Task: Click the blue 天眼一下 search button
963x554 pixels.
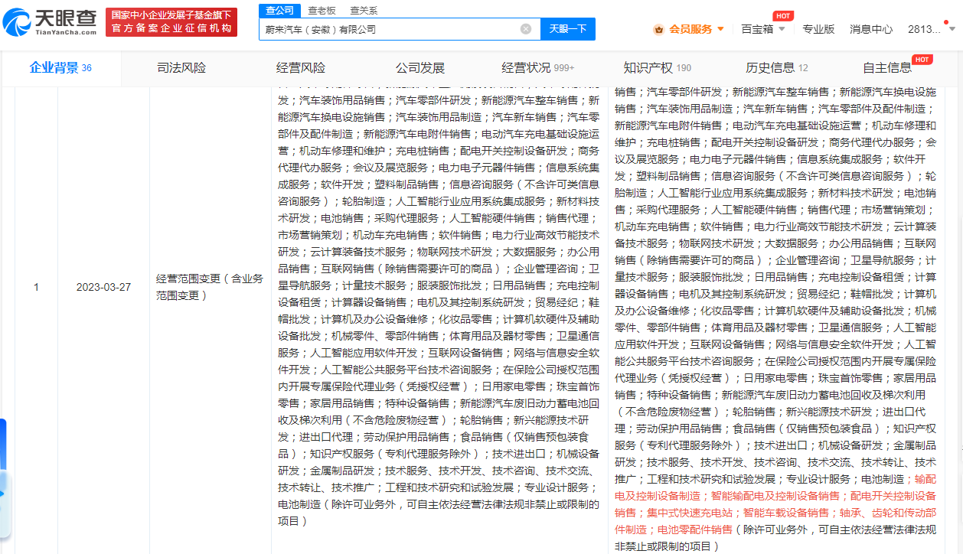Action: point(567,28)
